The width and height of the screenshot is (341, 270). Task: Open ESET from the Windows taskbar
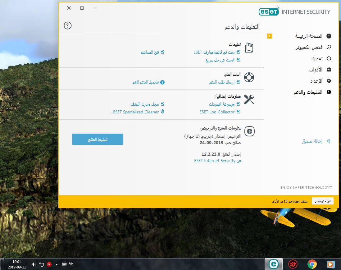[x=273, y=264]
